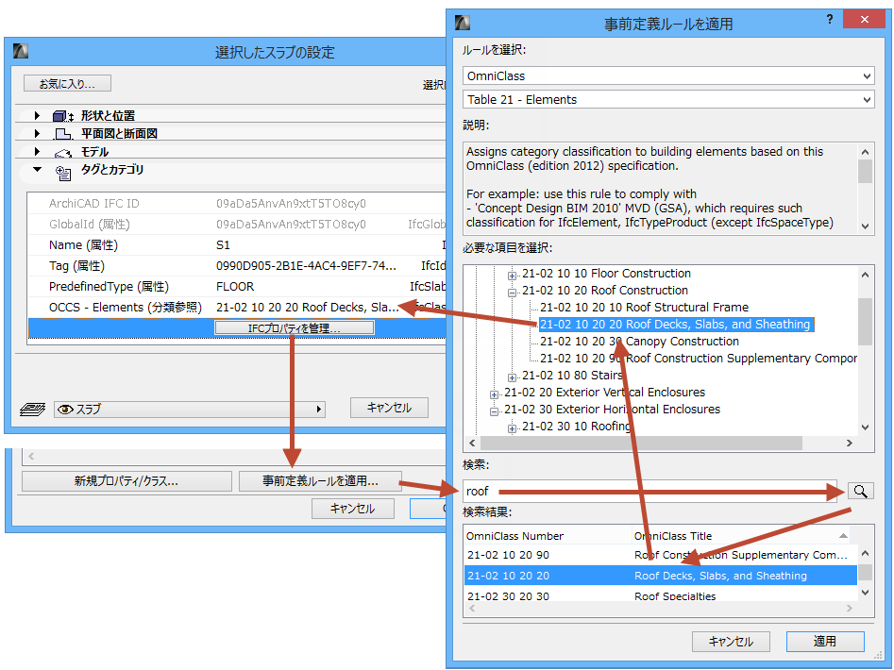
Task: Click the IFCプロパティを管理... button
Action: [295, 328]
